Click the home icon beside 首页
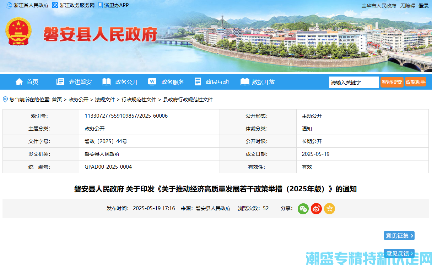The width and height of the screenshot is (432, 265). tap(19, 82)
